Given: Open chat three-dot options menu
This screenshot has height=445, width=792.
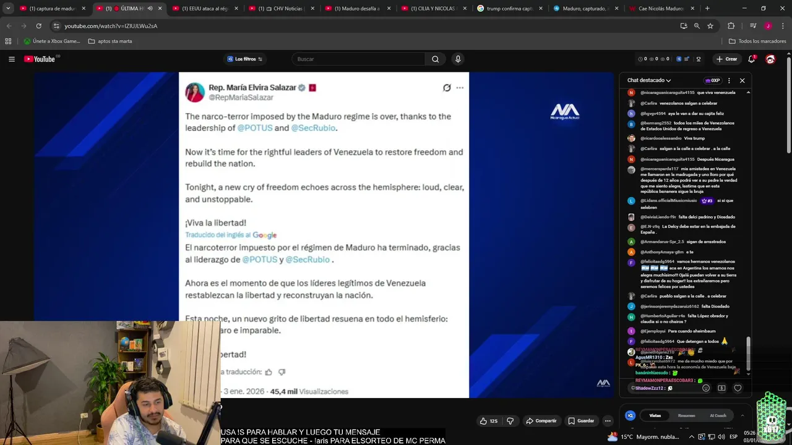Looking at the screenshot, I should tap(729, 80).
